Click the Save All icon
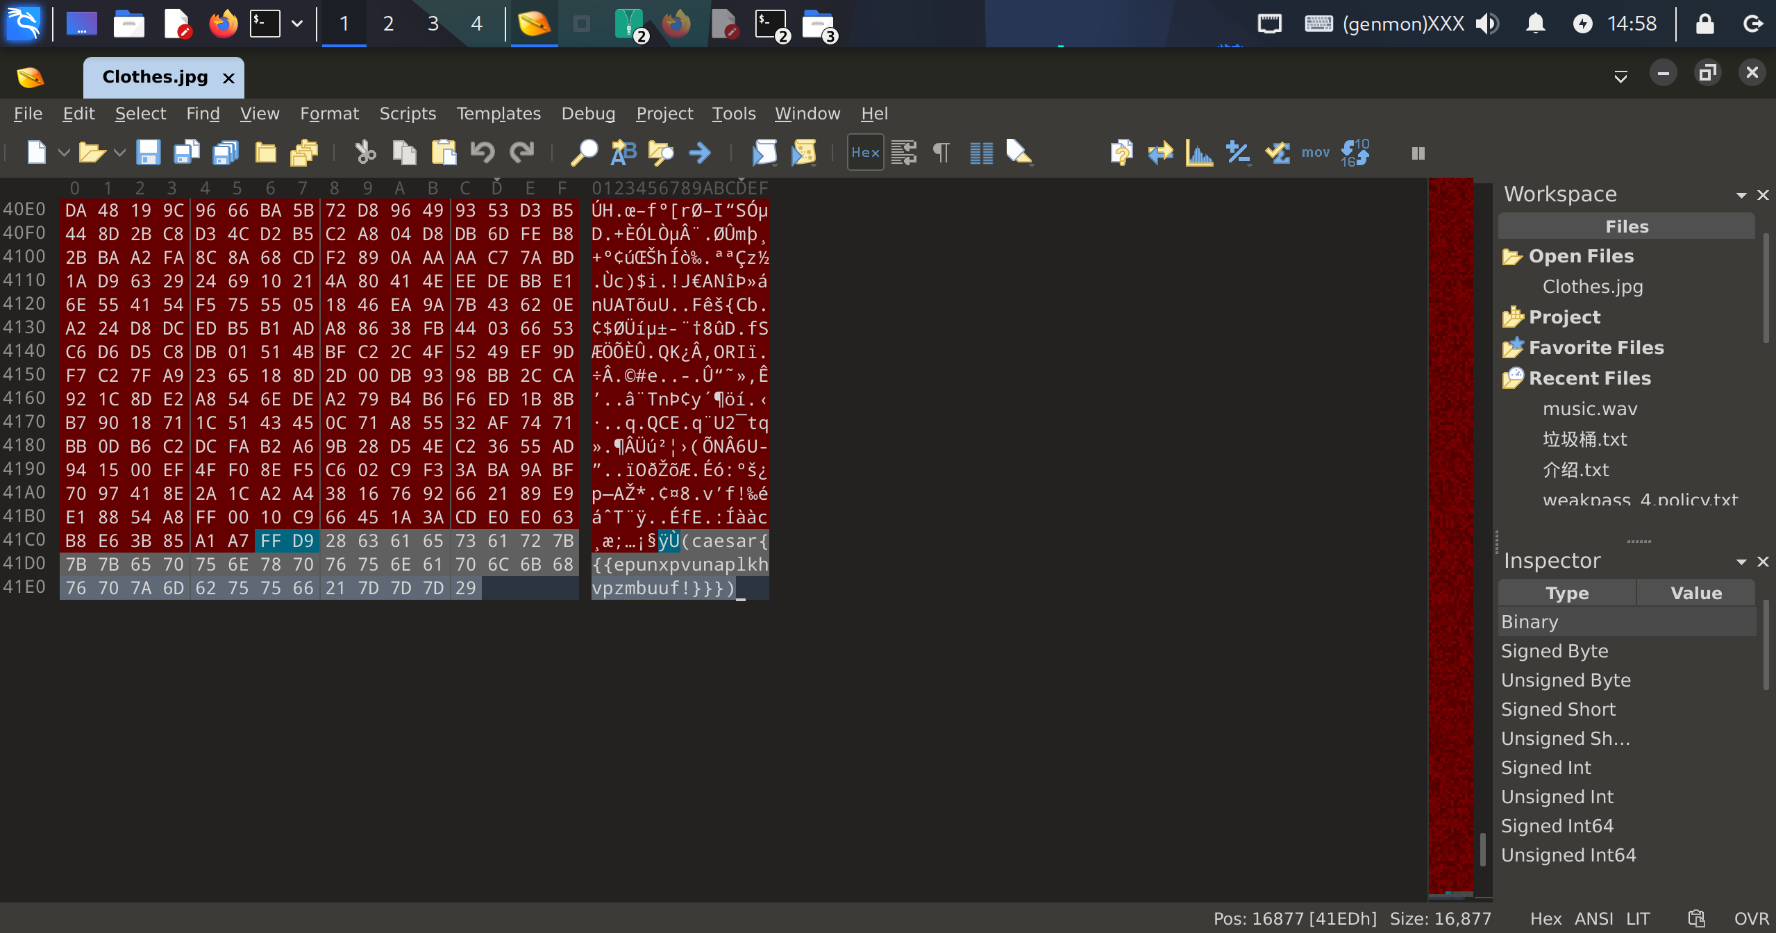 point(225,153)
